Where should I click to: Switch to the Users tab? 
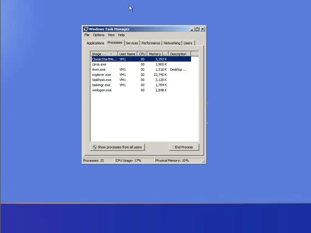click(188, 43)
